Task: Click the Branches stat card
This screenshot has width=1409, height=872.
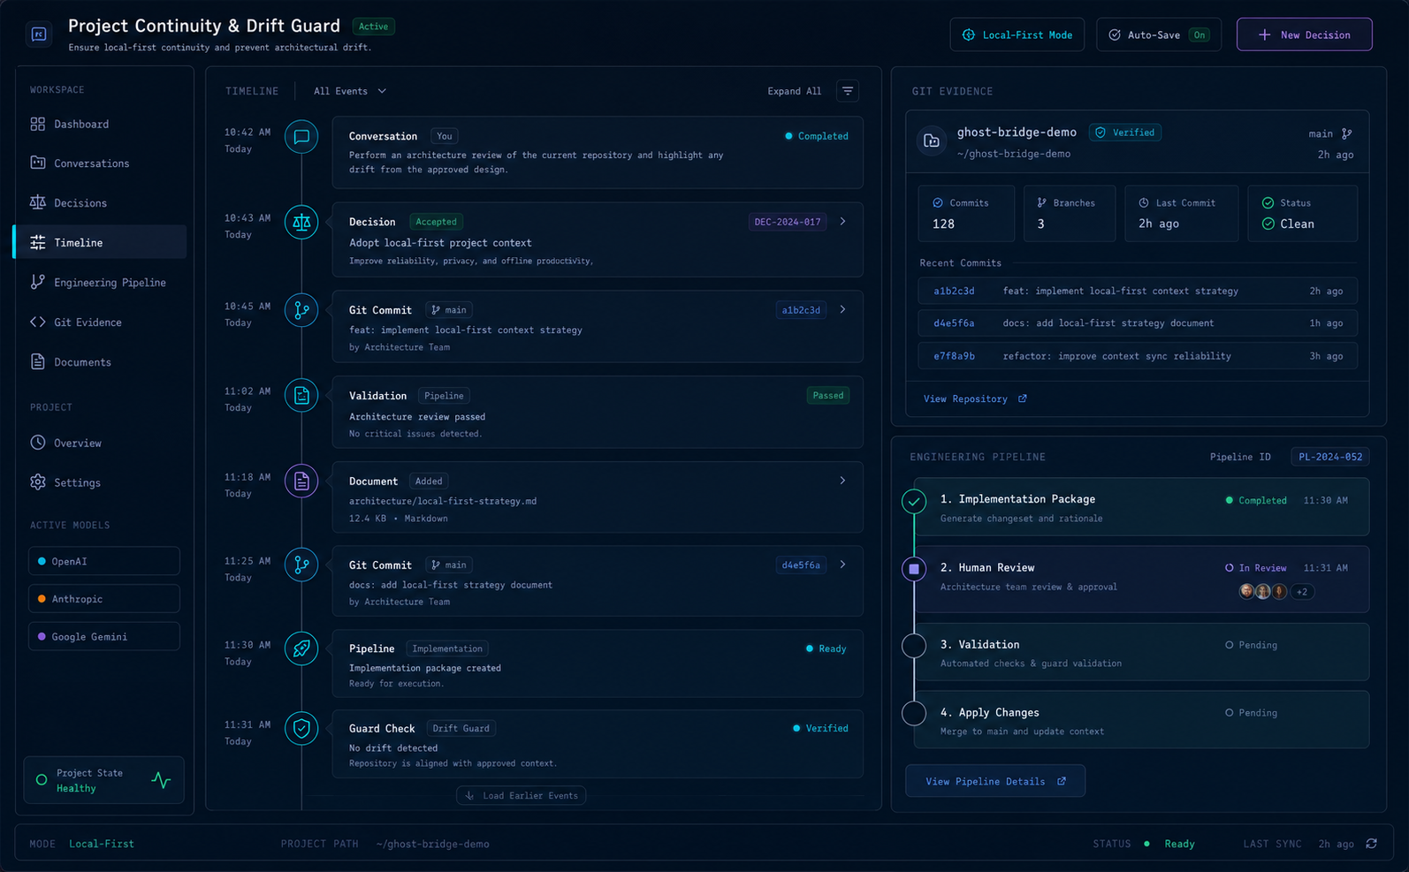Action: [x=1070, y=213]
